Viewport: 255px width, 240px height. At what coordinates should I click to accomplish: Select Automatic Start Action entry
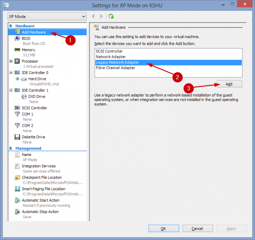click(40, 200)
